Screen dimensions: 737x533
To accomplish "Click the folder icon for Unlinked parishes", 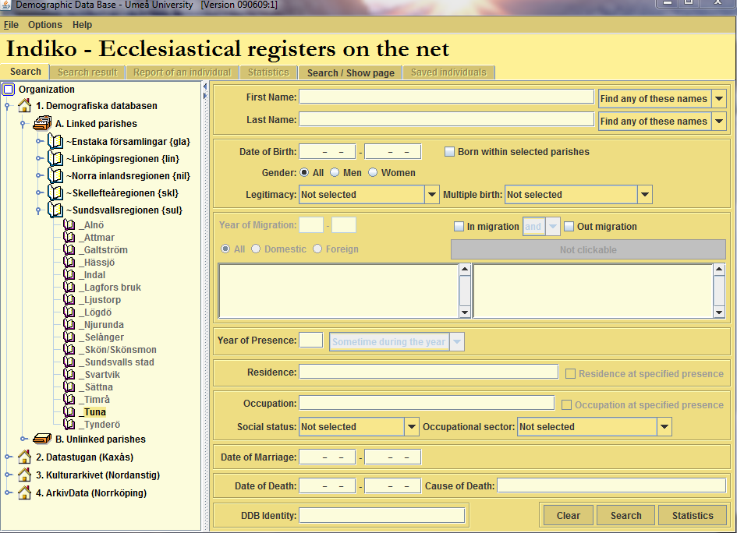I will (42, 439).
